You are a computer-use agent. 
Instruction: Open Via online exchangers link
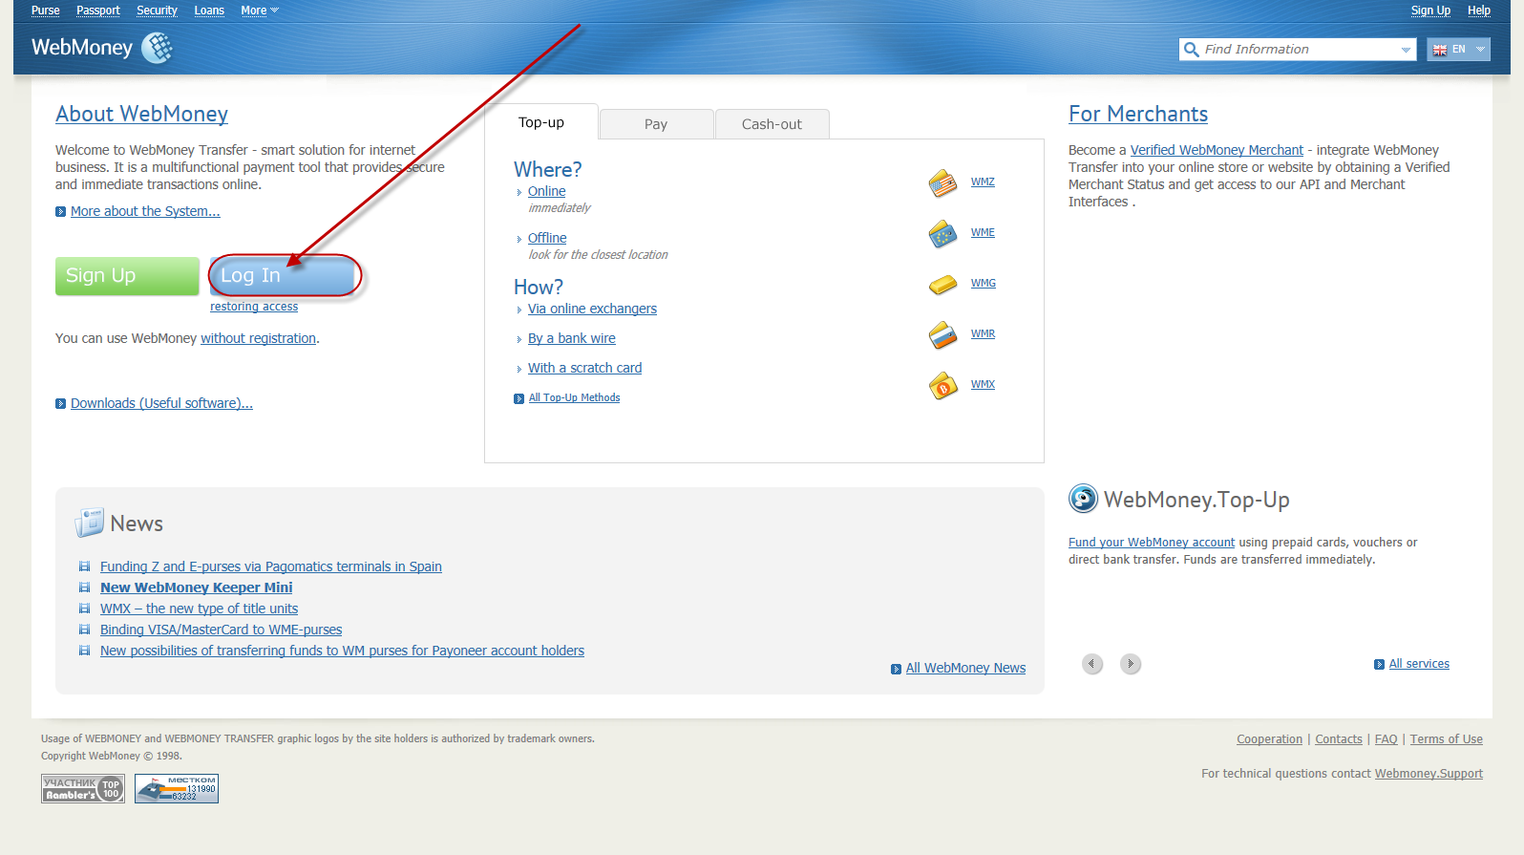tap(592, 309)
